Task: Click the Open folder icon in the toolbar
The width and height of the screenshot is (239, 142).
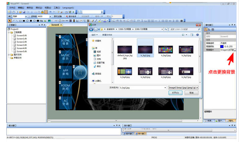Action: (x=20, y=12)
